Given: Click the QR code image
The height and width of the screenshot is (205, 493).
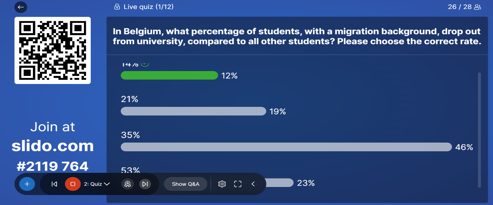Looking at the screenshot, I should click(53, 51).
